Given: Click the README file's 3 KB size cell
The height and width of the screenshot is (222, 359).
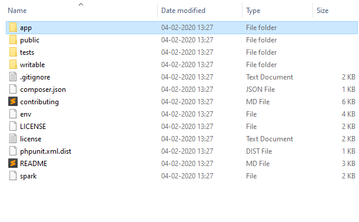Looking at the screenshot, I should point(348,164).
